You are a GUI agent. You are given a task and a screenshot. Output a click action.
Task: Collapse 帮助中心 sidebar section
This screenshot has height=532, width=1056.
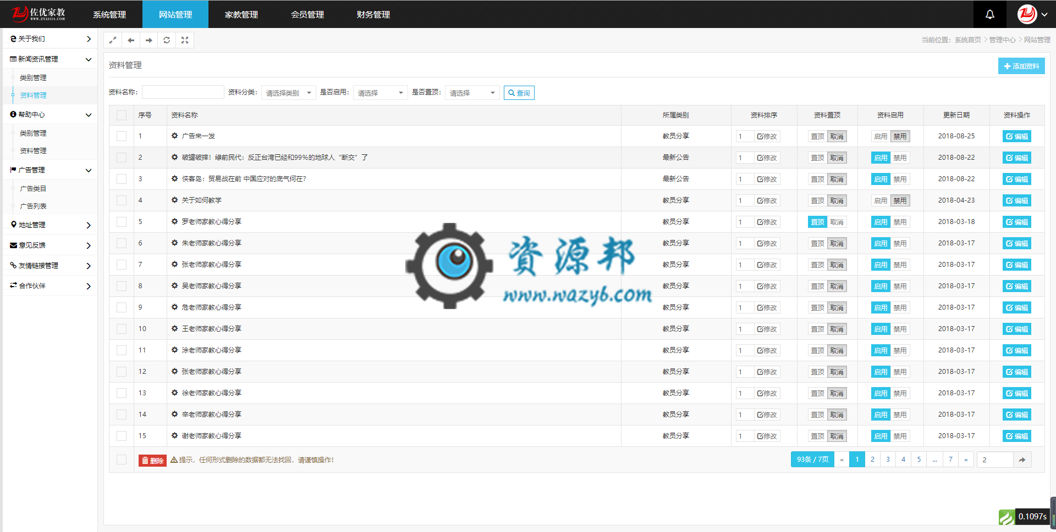pyautogui.click(x=50, y=115)
